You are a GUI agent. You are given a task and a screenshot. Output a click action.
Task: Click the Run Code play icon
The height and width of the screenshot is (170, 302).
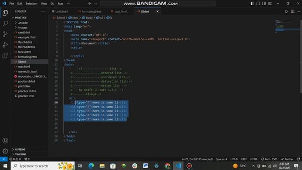pos(286,11)
